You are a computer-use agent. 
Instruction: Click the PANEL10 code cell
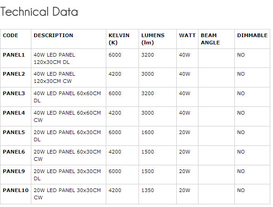click(x=15, y=191)
